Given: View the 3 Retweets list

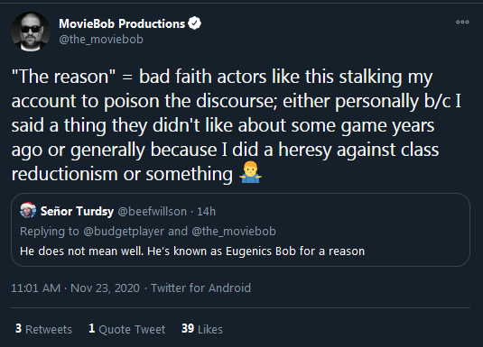Looking at the screenshot, I should point(43,329).
